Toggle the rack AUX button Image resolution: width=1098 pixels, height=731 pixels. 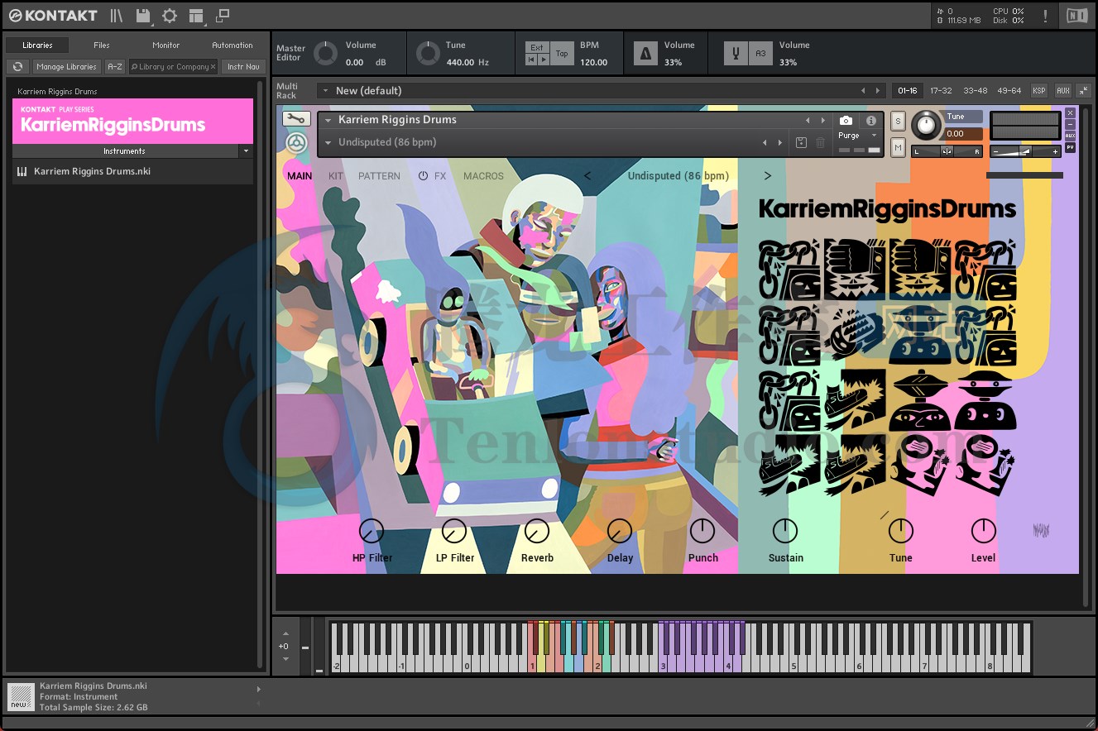pyautogui.click(x=1063, y=91)
